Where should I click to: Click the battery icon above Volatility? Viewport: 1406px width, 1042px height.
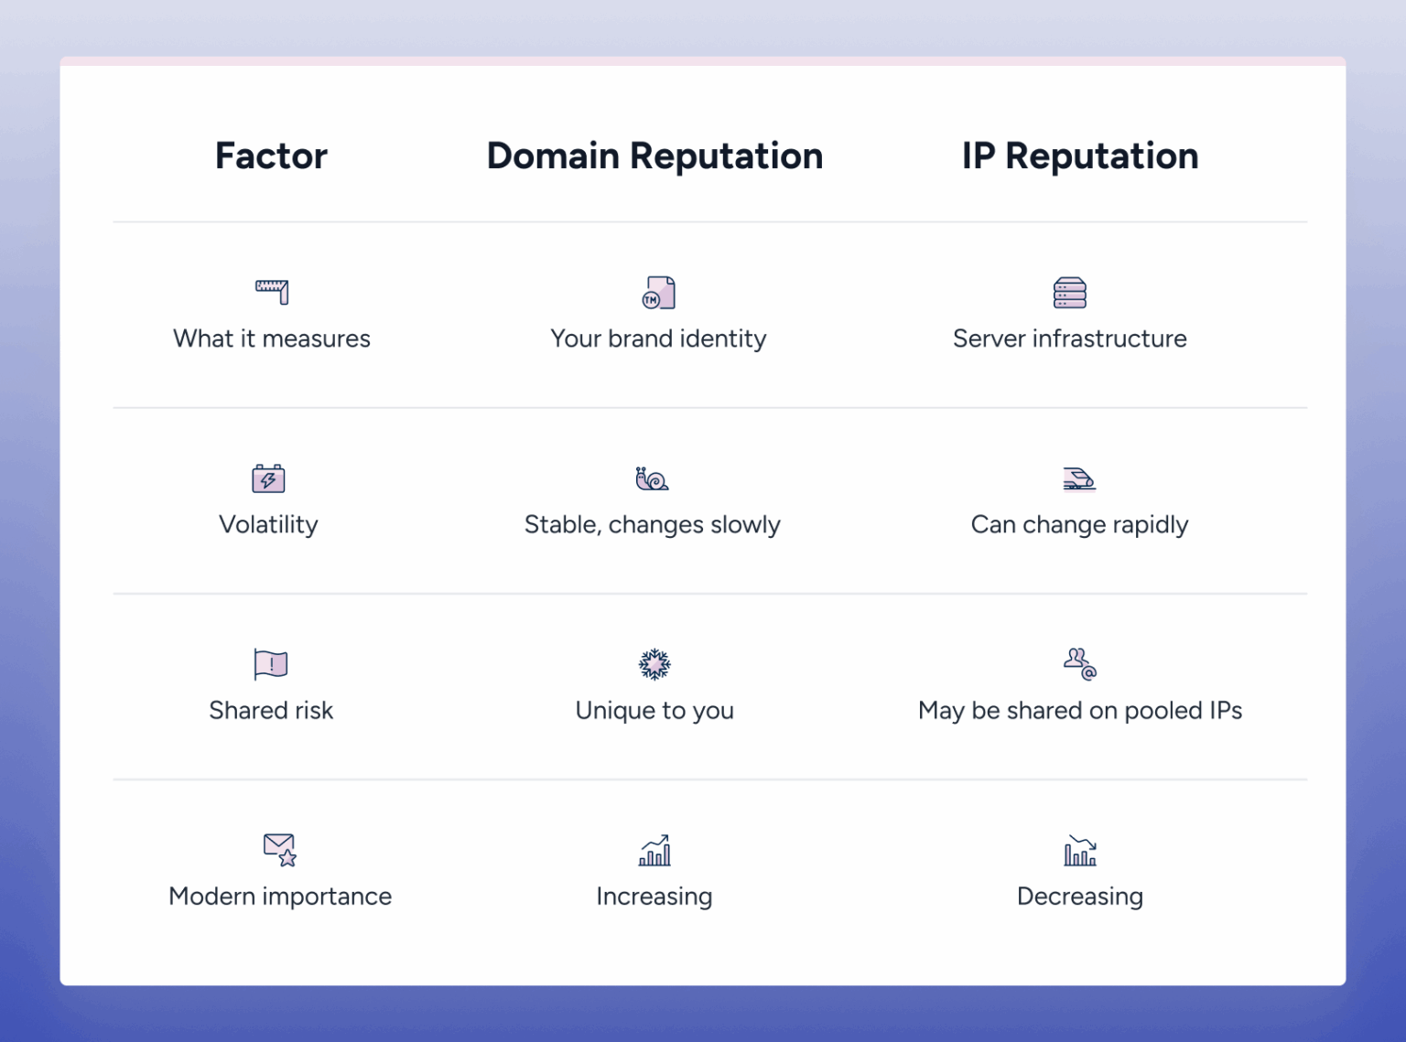[x=268, y=478]
